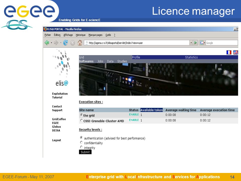Open the GridCoffee link
241x181 pixels.
pos(59,119)
